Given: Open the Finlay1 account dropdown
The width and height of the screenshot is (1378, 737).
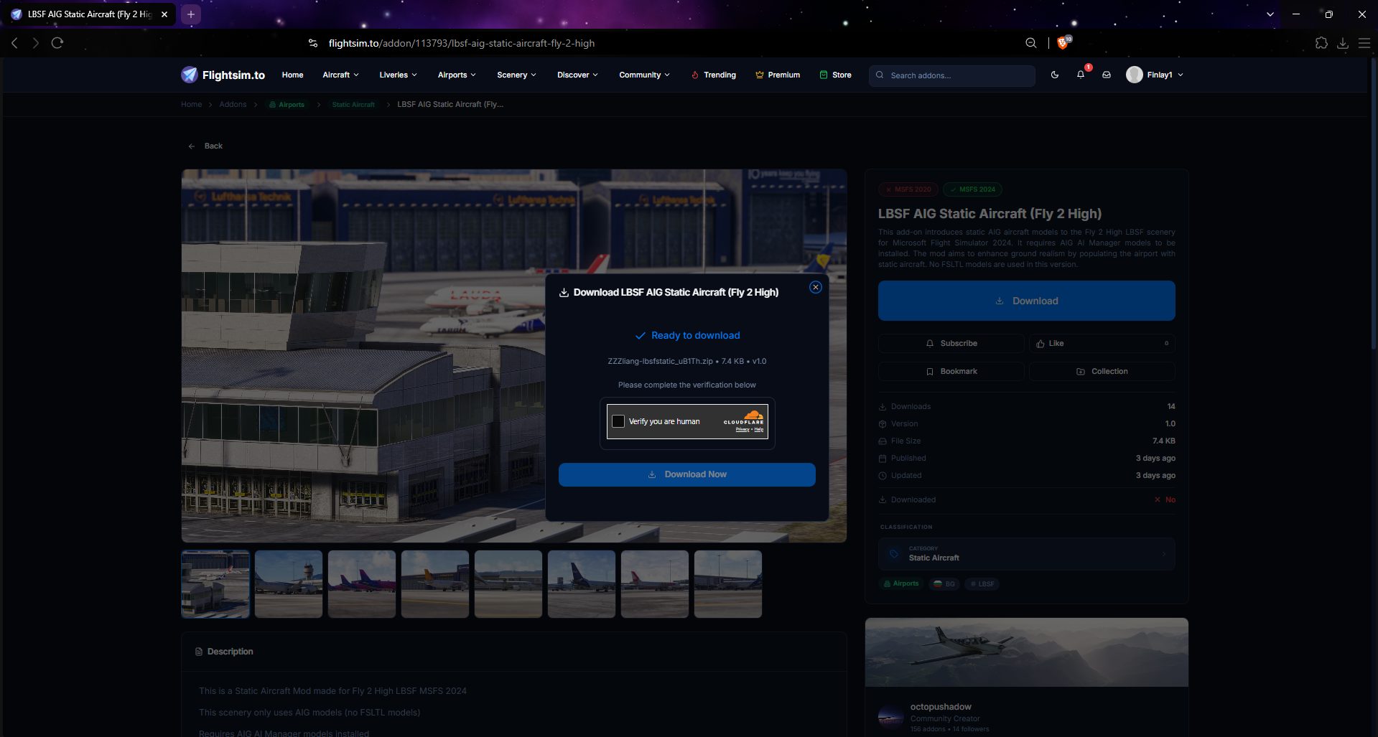Looking at the screenshot, I should point(1155,75).
